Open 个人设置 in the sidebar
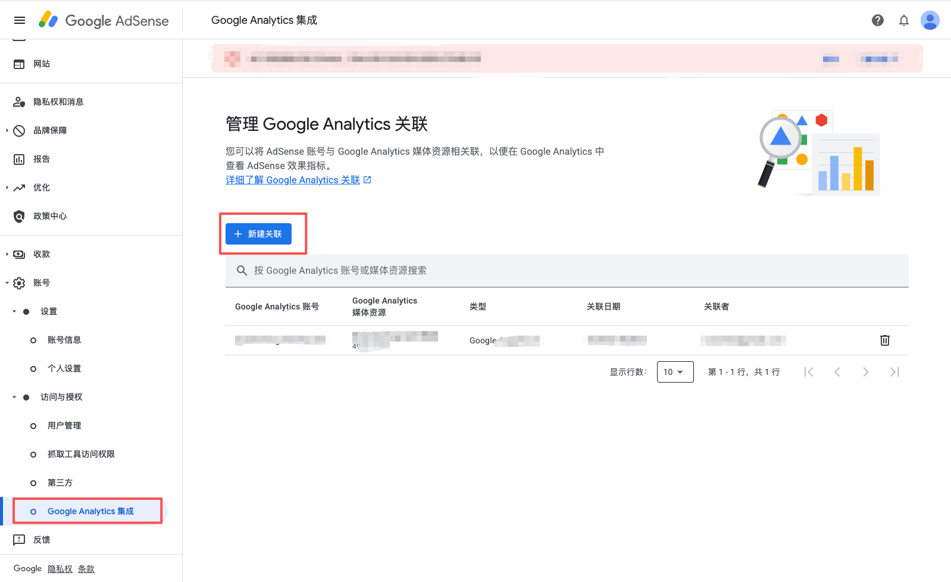951x582 pixels. (64, 368)
